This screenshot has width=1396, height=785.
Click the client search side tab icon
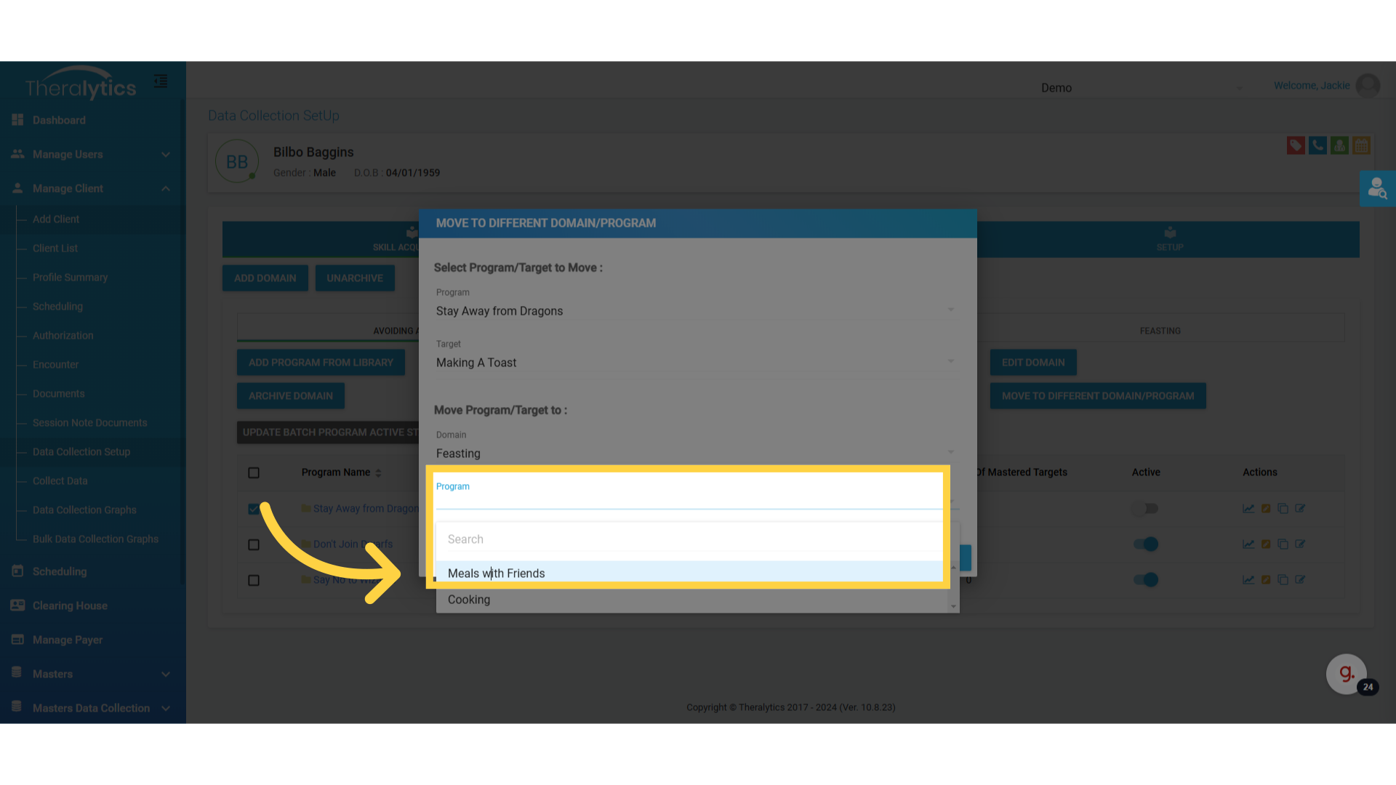[1377, 189]
